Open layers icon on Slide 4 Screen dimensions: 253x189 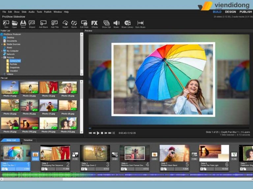[126, 169]
